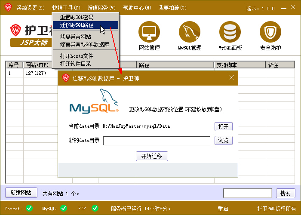Click the 支持脚本 column header

(x=240, y=65)
